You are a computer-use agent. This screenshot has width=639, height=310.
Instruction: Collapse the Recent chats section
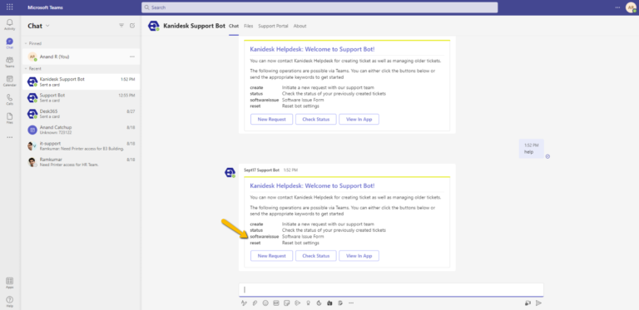click(x=33, y=68)
